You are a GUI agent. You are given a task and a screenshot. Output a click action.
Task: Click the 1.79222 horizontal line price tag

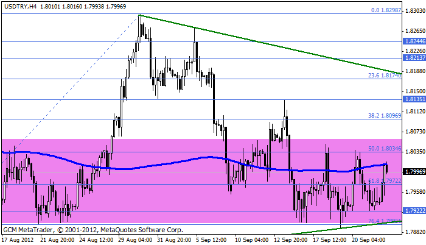coord(414,211)
